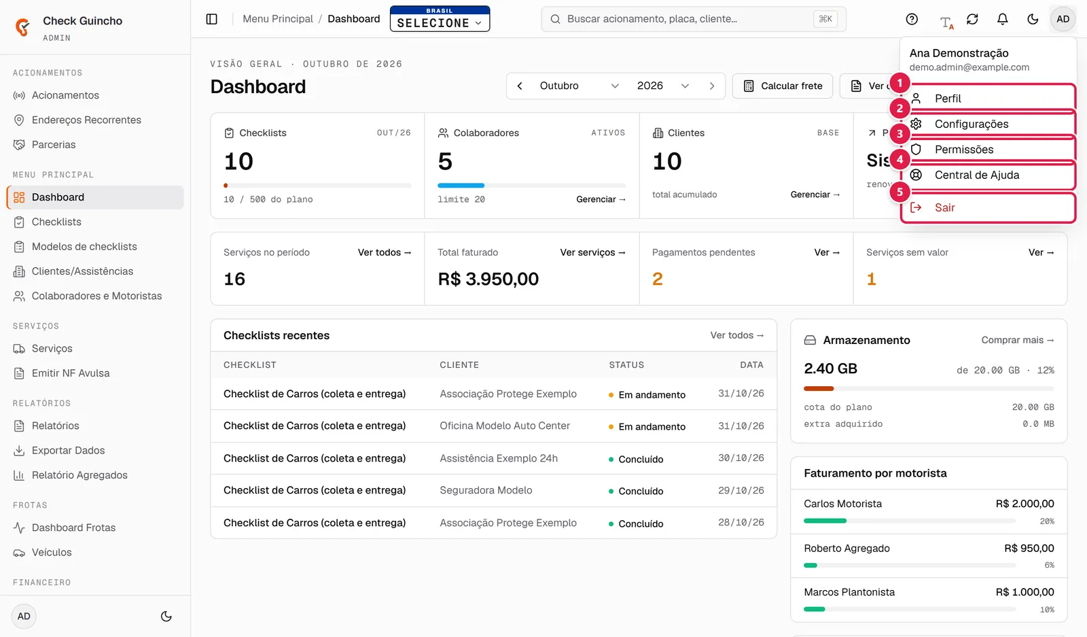Screen dimensions: 1087x637
Task: Select Configurações in the user menu
Action: pos(988,124)
